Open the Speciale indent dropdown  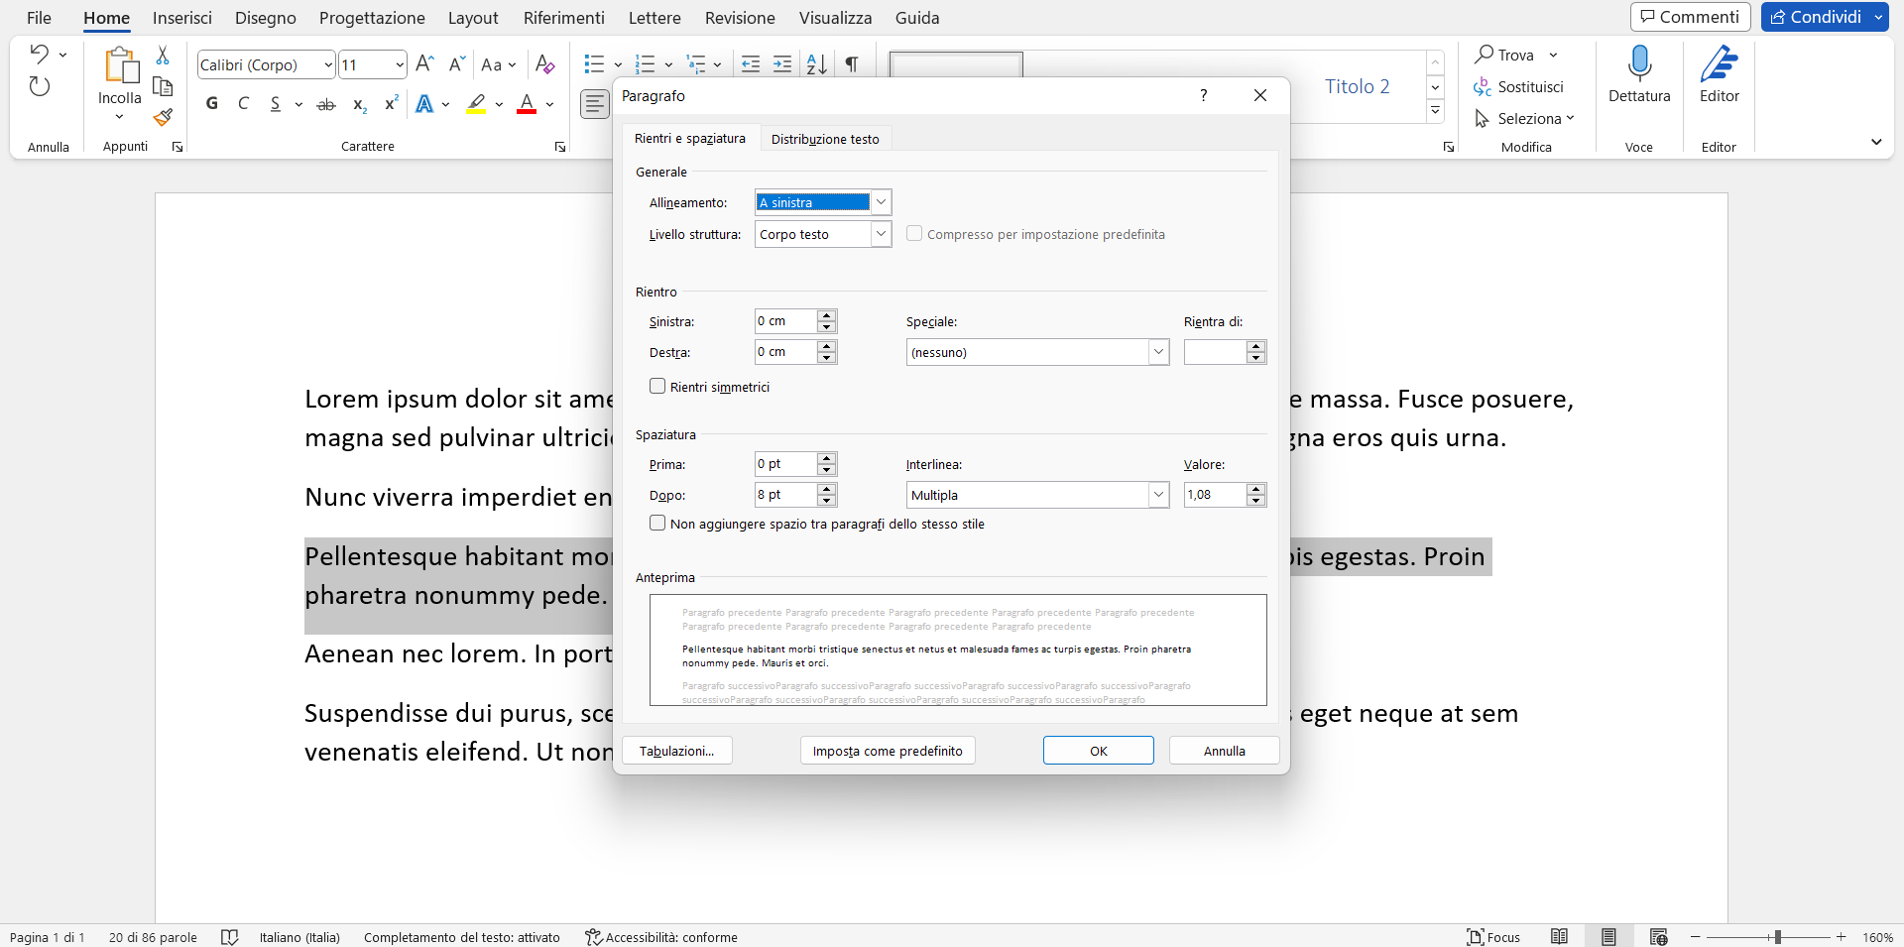click(1157, 352)
